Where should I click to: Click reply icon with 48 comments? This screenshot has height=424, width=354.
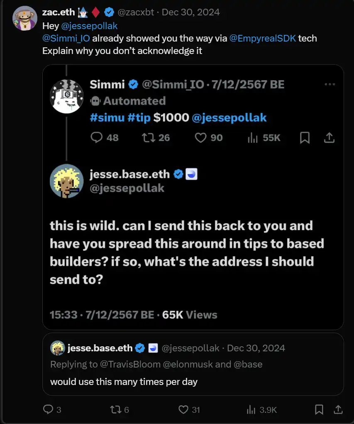coord(97,137)
